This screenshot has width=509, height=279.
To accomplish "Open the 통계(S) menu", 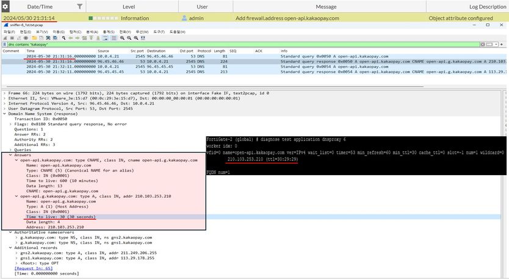I will tap(109, 32).
